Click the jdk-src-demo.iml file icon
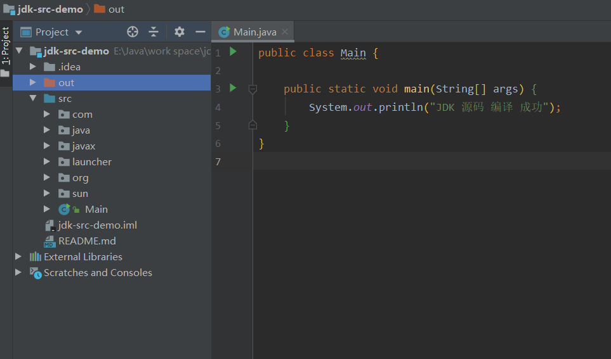Screen dimensions: 611x359 click(49, 225)
